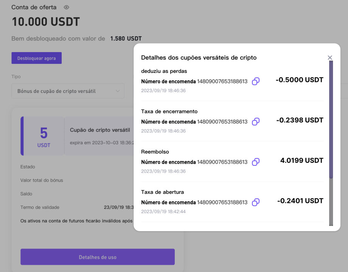Viewport: 348px width, 272px height.
Task: Click the 'Detalhes de uso' button
Action: tap(98, 257)
